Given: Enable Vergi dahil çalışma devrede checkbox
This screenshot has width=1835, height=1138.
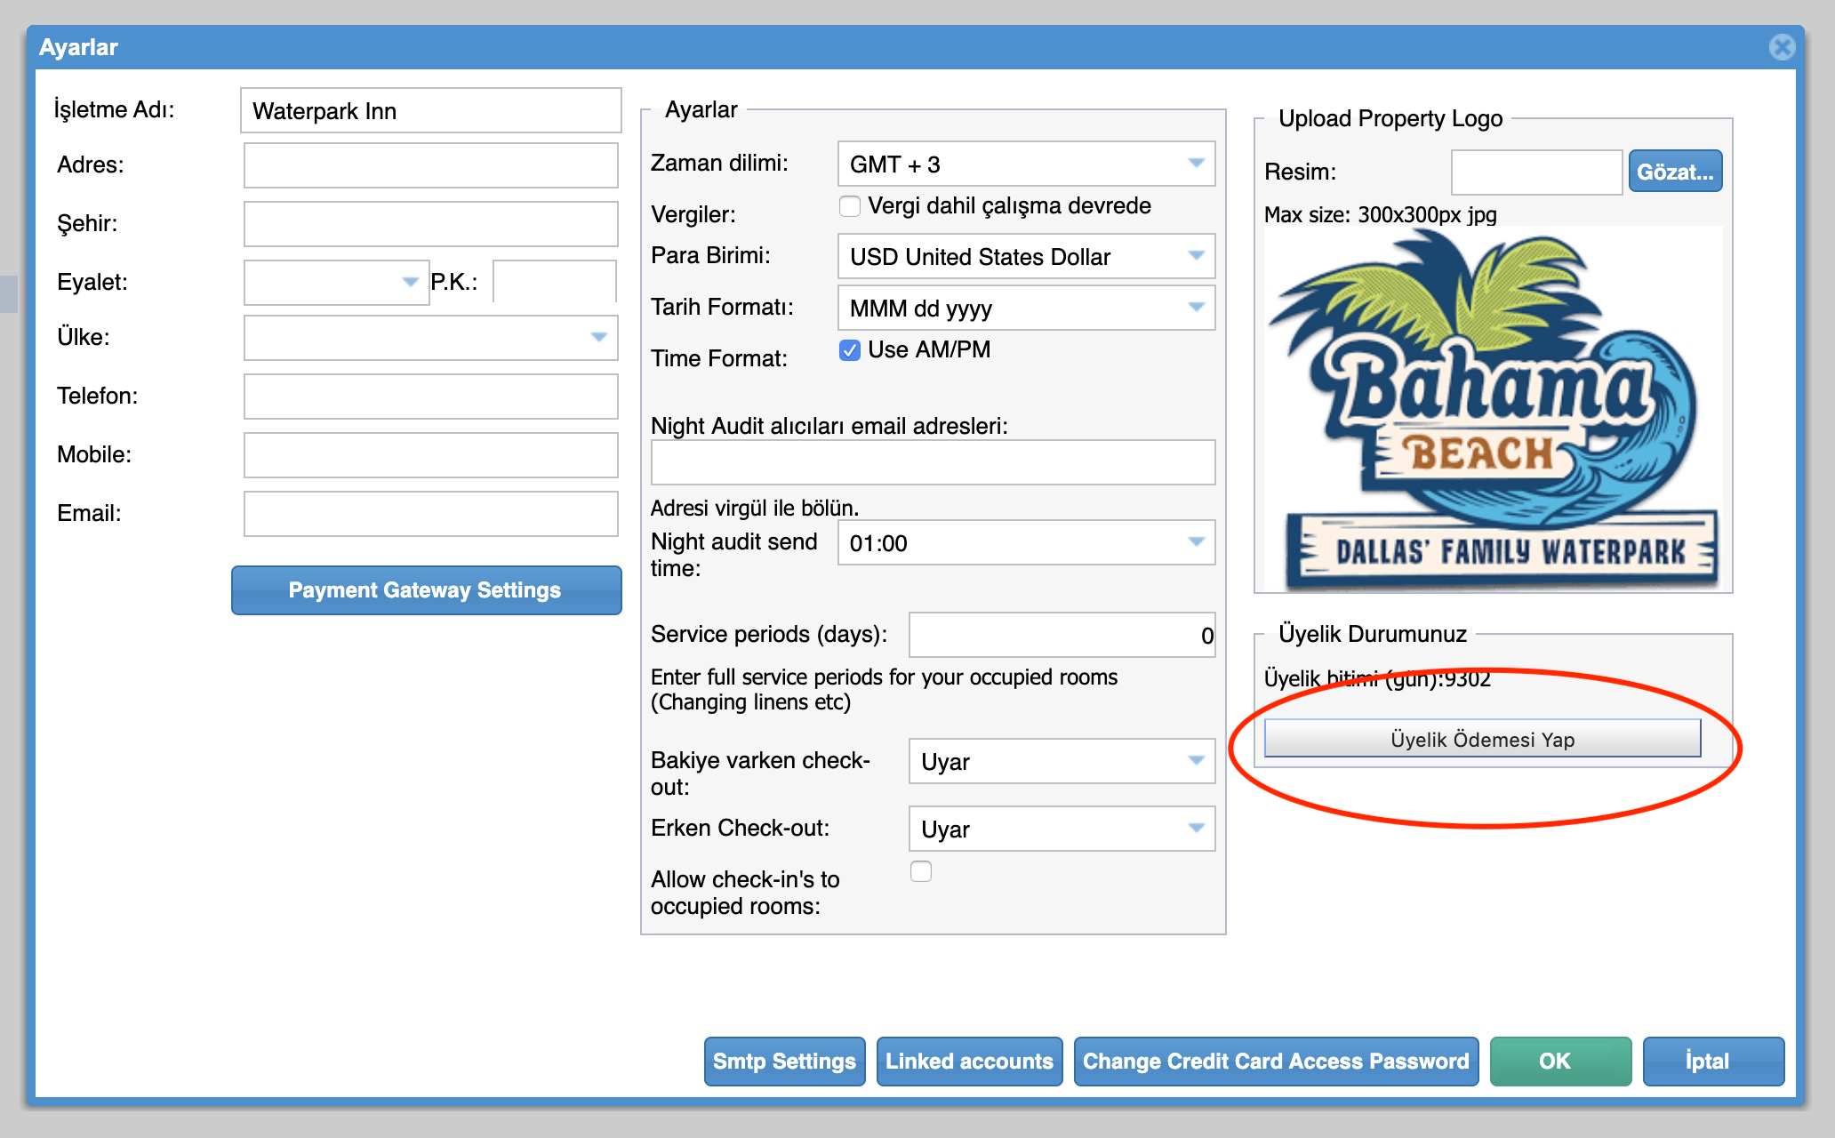Looking at the screenshot, I should (x=850, y=206).
